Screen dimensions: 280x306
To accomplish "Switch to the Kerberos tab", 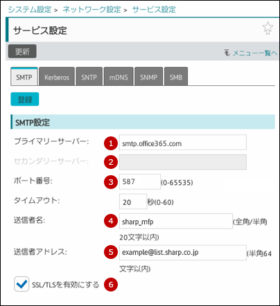I will (57, 76).
